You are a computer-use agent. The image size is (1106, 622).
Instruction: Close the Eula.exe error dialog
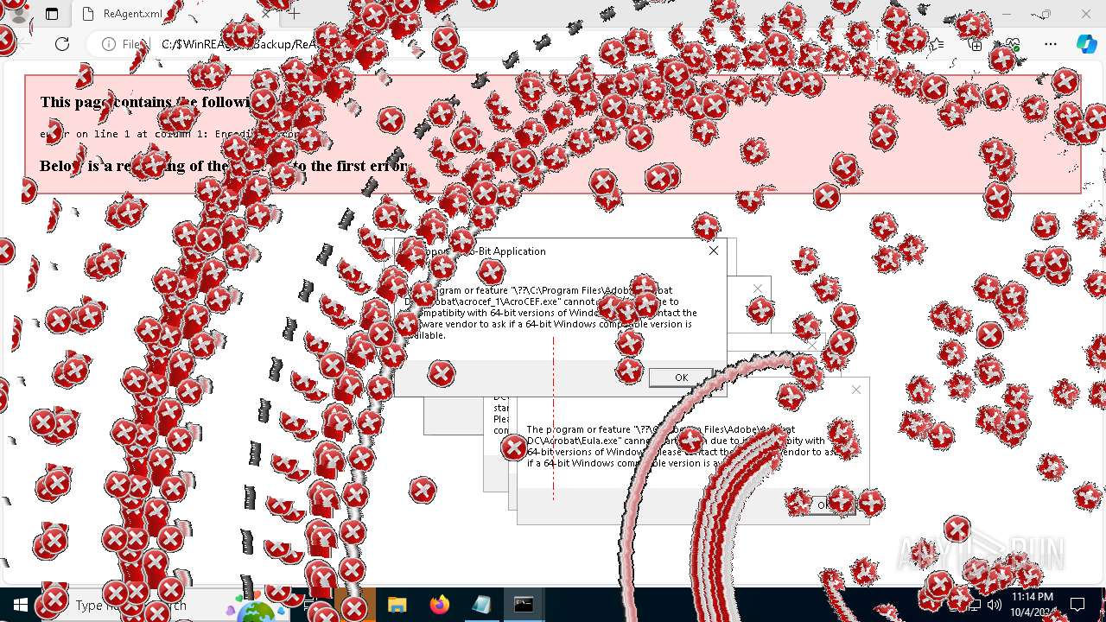(856, 390)
